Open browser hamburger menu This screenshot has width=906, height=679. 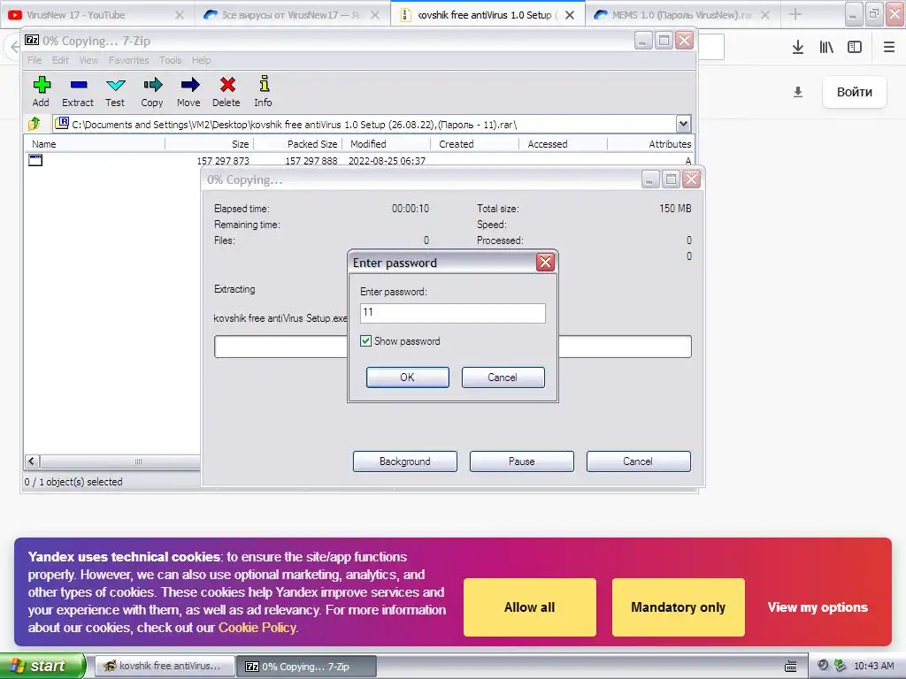pyautogui.click(x=889, y=47)
